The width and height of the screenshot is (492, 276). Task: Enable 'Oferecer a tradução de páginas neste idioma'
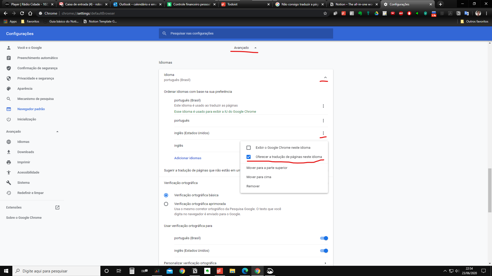pos(248,157)
